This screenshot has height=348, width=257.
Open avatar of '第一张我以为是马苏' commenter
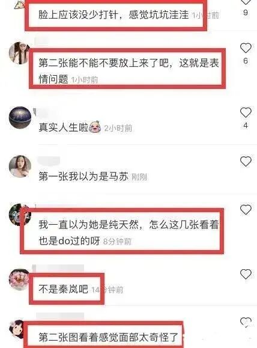tap(20, 166)
